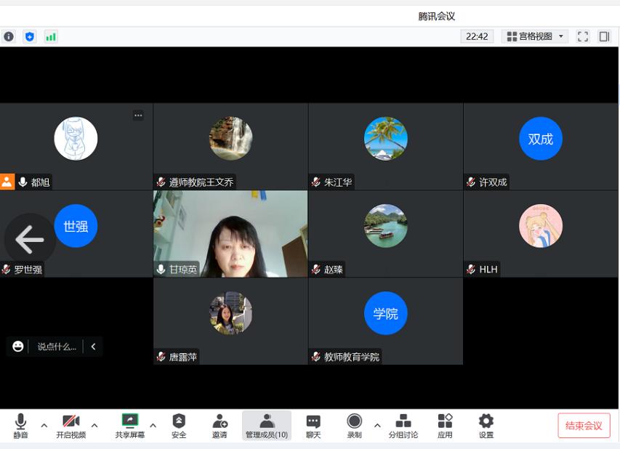
Task: Select 赵臻's river landscape avatar
Action: point(385,226)
